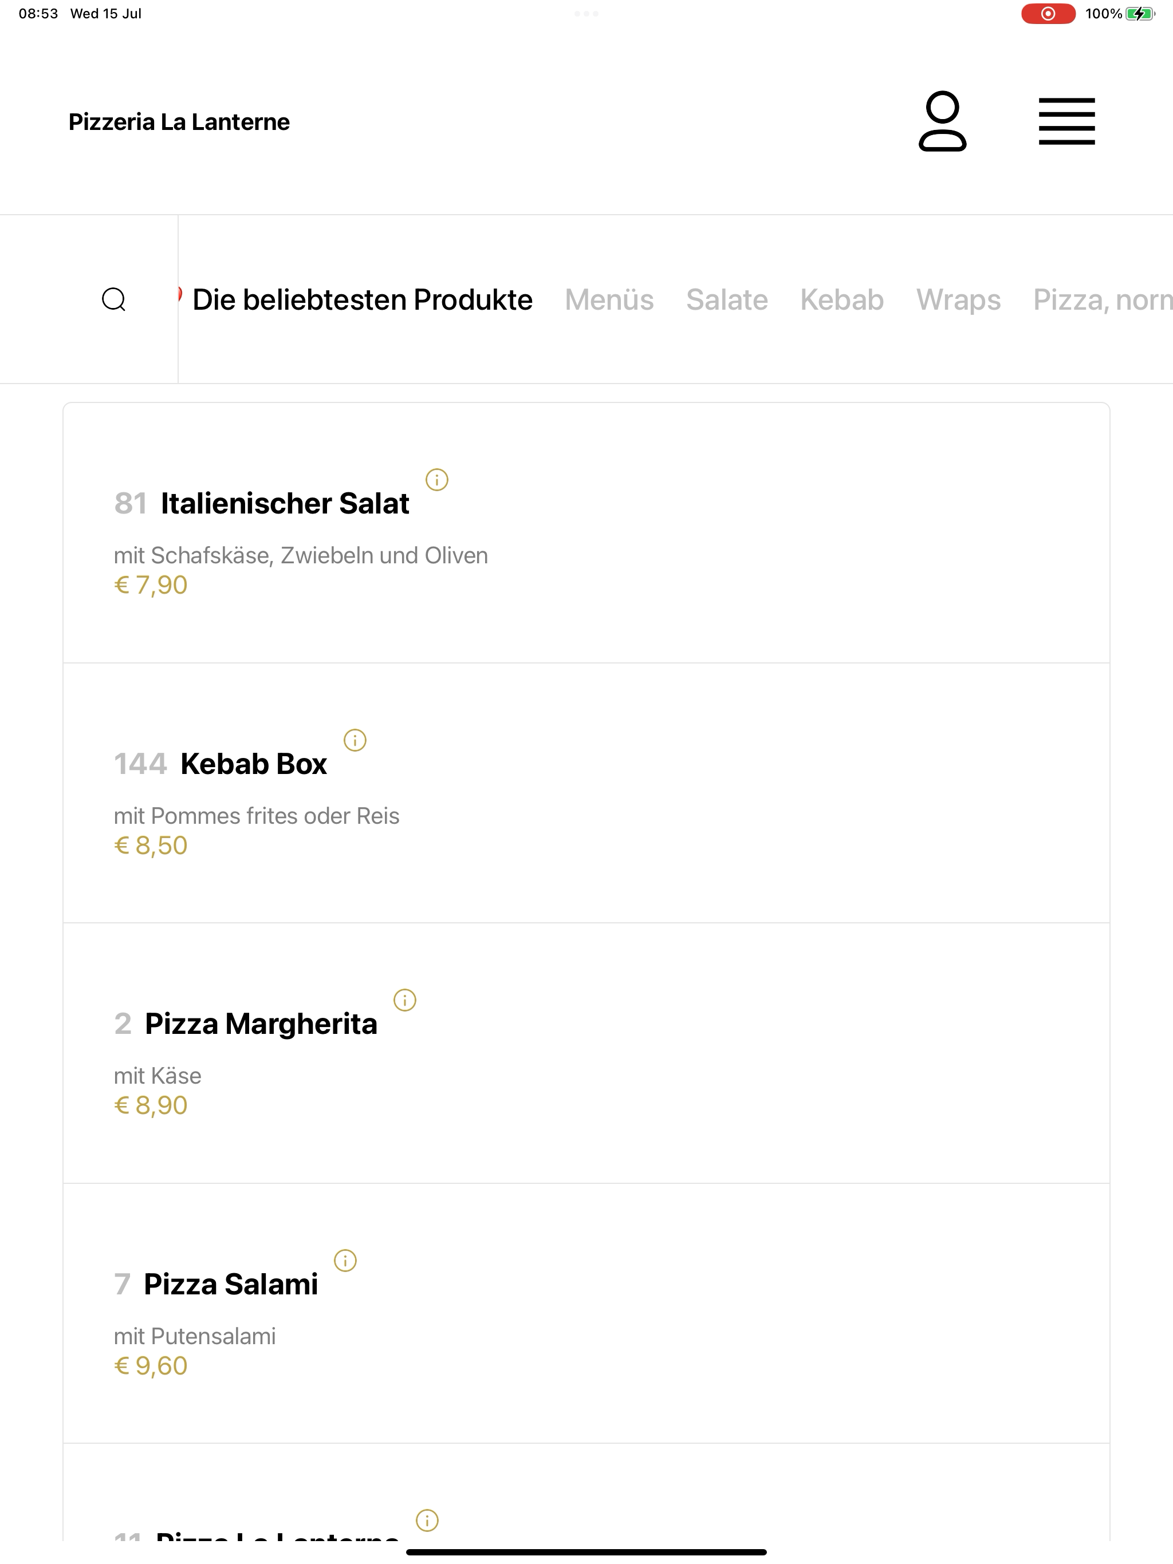Open the hamburger menu
Viewport: 1173px width, 1564px height.
1066,121
